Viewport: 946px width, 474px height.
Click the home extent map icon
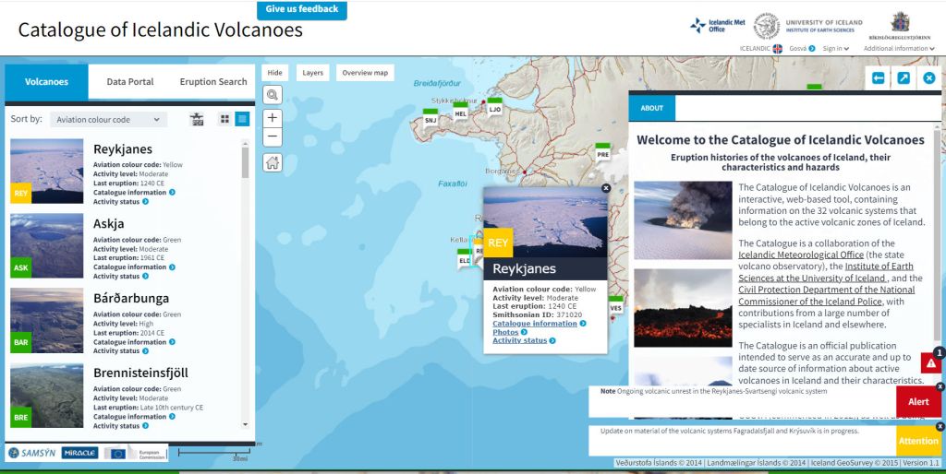point(273,163)
